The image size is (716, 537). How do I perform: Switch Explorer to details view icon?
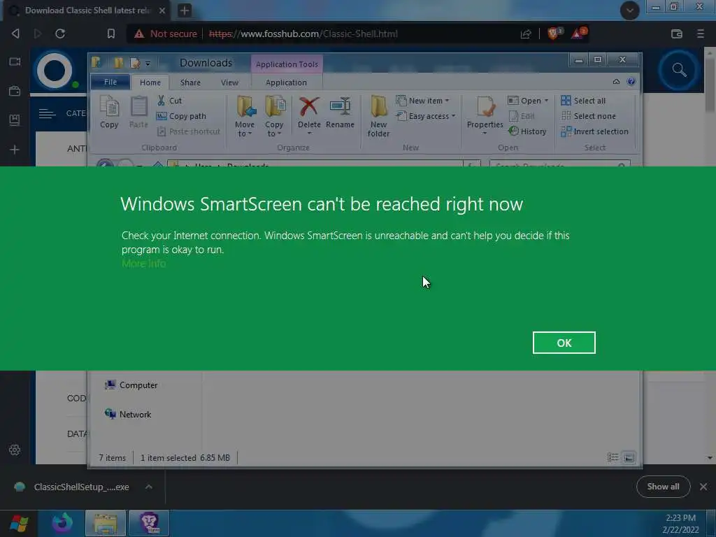613,457
